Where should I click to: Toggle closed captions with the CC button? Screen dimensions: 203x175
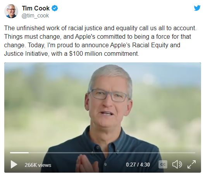pyautogui.click(x=163, y=165)
